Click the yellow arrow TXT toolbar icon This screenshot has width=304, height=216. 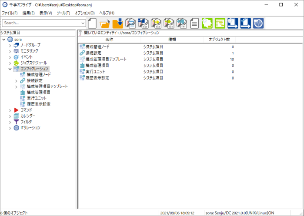[x=156, y=23]
